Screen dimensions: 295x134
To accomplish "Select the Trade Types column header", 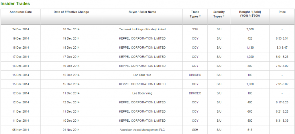I will pyautogui.click(x=195, y=14).
